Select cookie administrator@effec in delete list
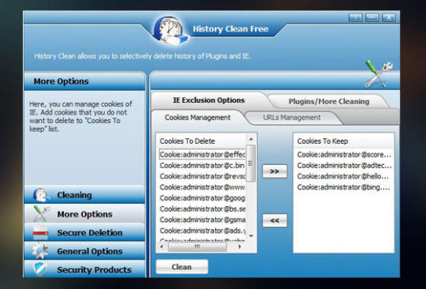The height and width of the screenshot is (289, 426). (202, 155)
